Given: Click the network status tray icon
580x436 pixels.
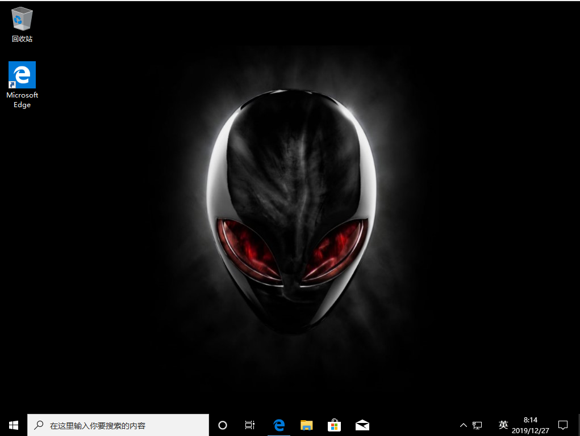Looking at the screenshot, I should [x=477, y=425].
